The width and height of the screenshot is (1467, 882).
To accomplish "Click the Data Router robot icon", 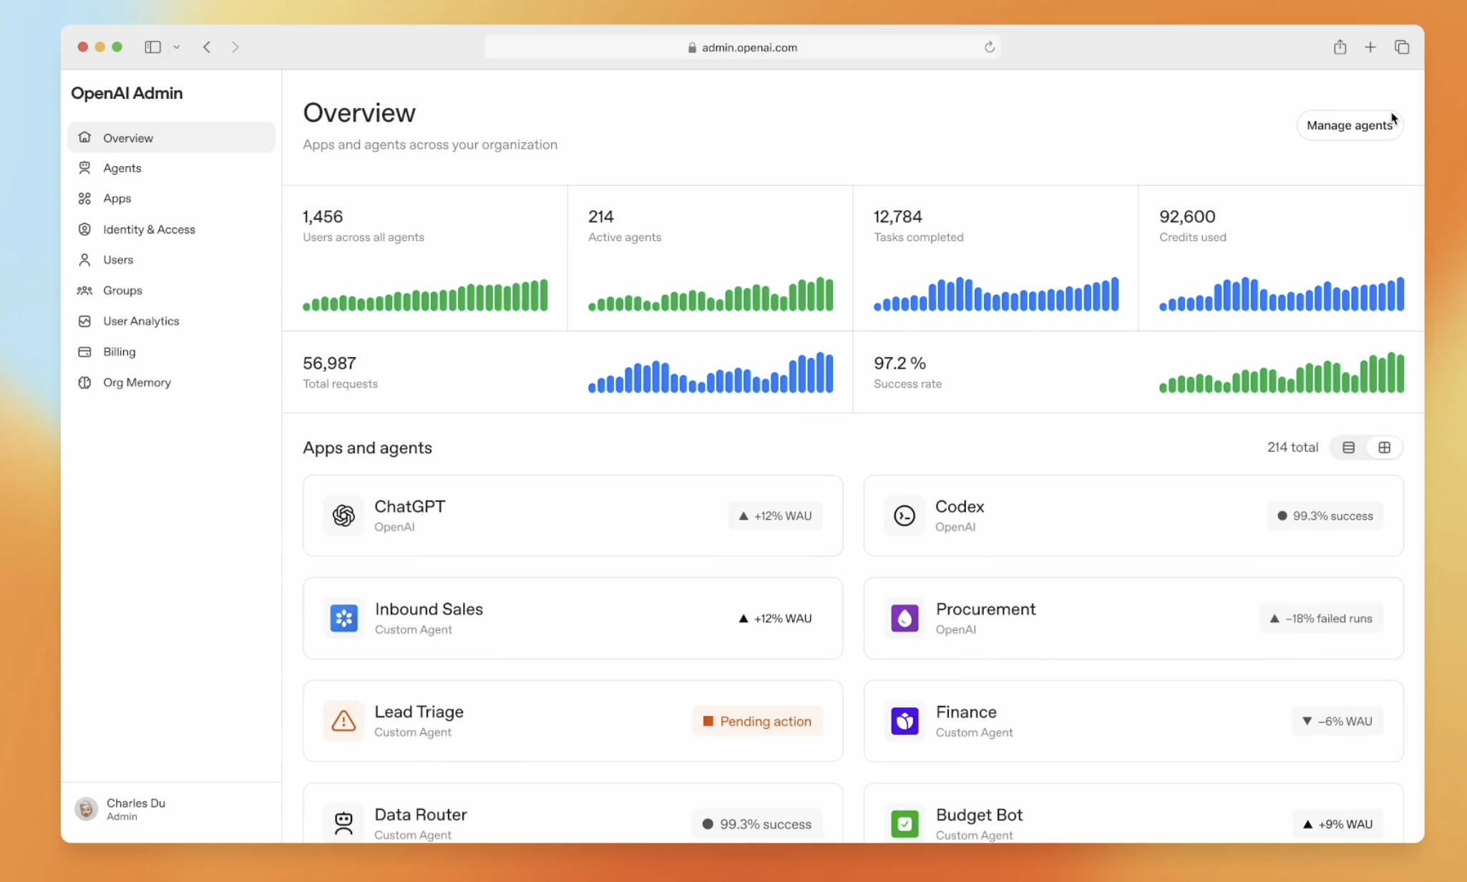I will (343, 823).
